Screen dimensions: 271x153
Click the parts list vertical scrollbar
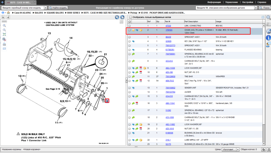tap(264, 85)
